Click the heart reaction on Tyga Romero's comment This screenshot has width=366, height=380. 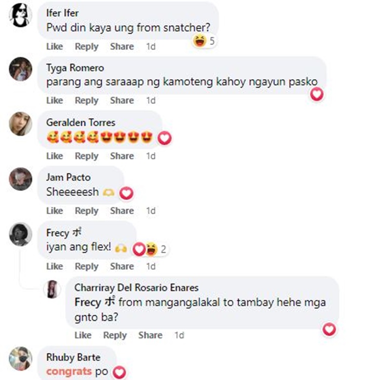click(317, 94)
